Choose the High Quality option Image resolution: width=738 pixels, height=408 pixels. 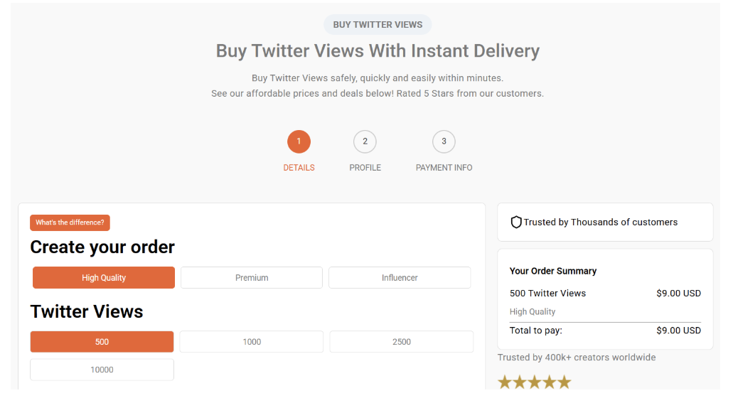click(x=104, y=278)
